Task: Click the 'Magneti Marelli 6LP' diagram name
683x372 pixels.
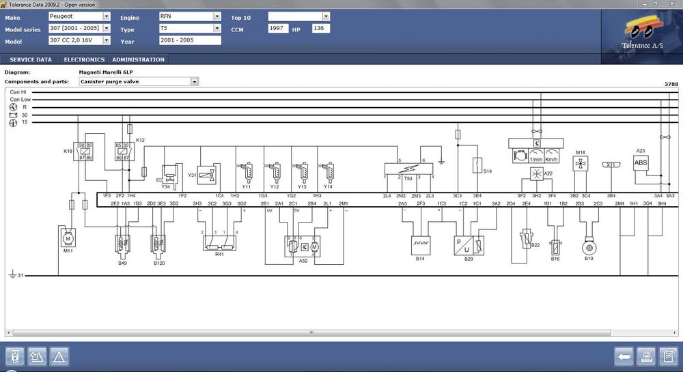Action: (x=106, y=72)
